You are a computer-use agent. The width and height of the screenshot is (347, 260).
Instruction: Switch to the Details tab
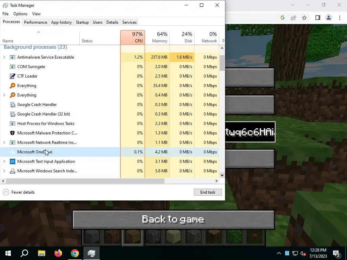click(x=112, y=22)
